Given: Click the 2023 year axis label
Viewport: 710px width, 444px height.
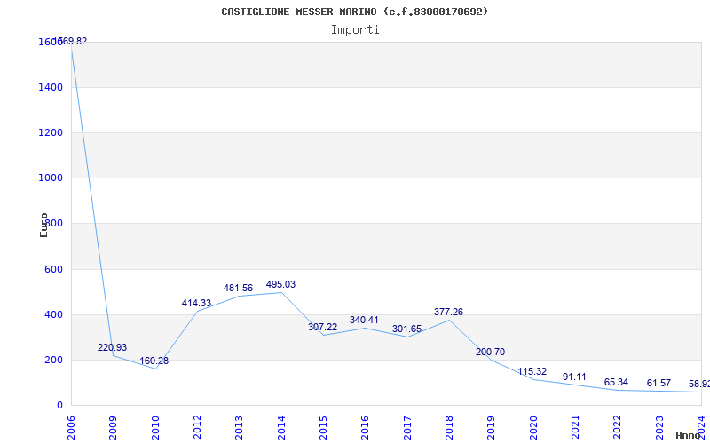Looking at the screenshot, I should (659, 428).
